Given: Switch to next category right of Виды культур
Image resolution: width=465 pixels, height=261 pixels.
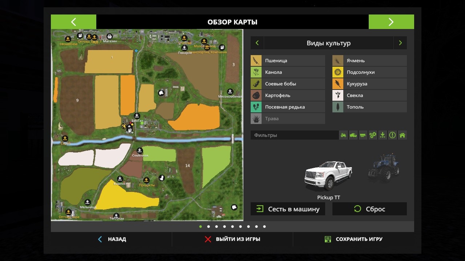Looking at the screenshot, I should click(x=400, y=43).
